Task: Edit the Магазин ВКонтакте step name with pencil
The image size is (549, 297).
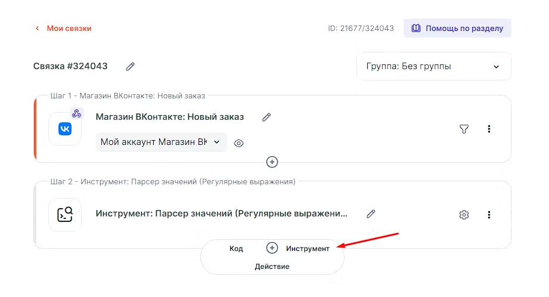Action: click(x=266, y=117)
